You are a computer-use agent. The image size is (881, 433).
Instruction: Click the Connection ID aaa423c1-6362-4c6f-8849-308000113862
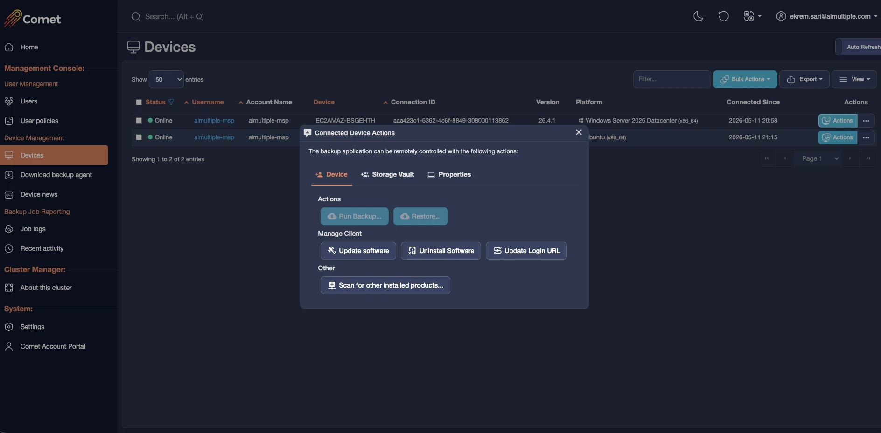[x=451, y=120]
